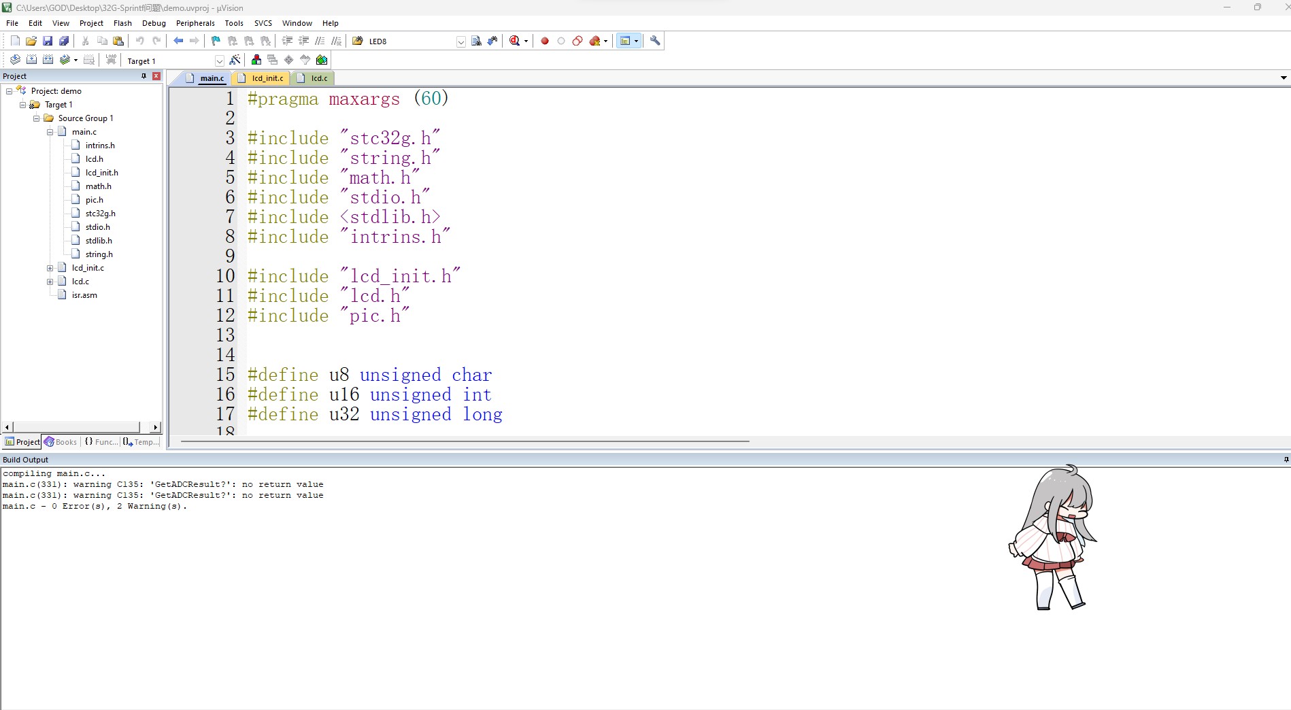Comment selection toolbar icon

(x=320, y=41)
